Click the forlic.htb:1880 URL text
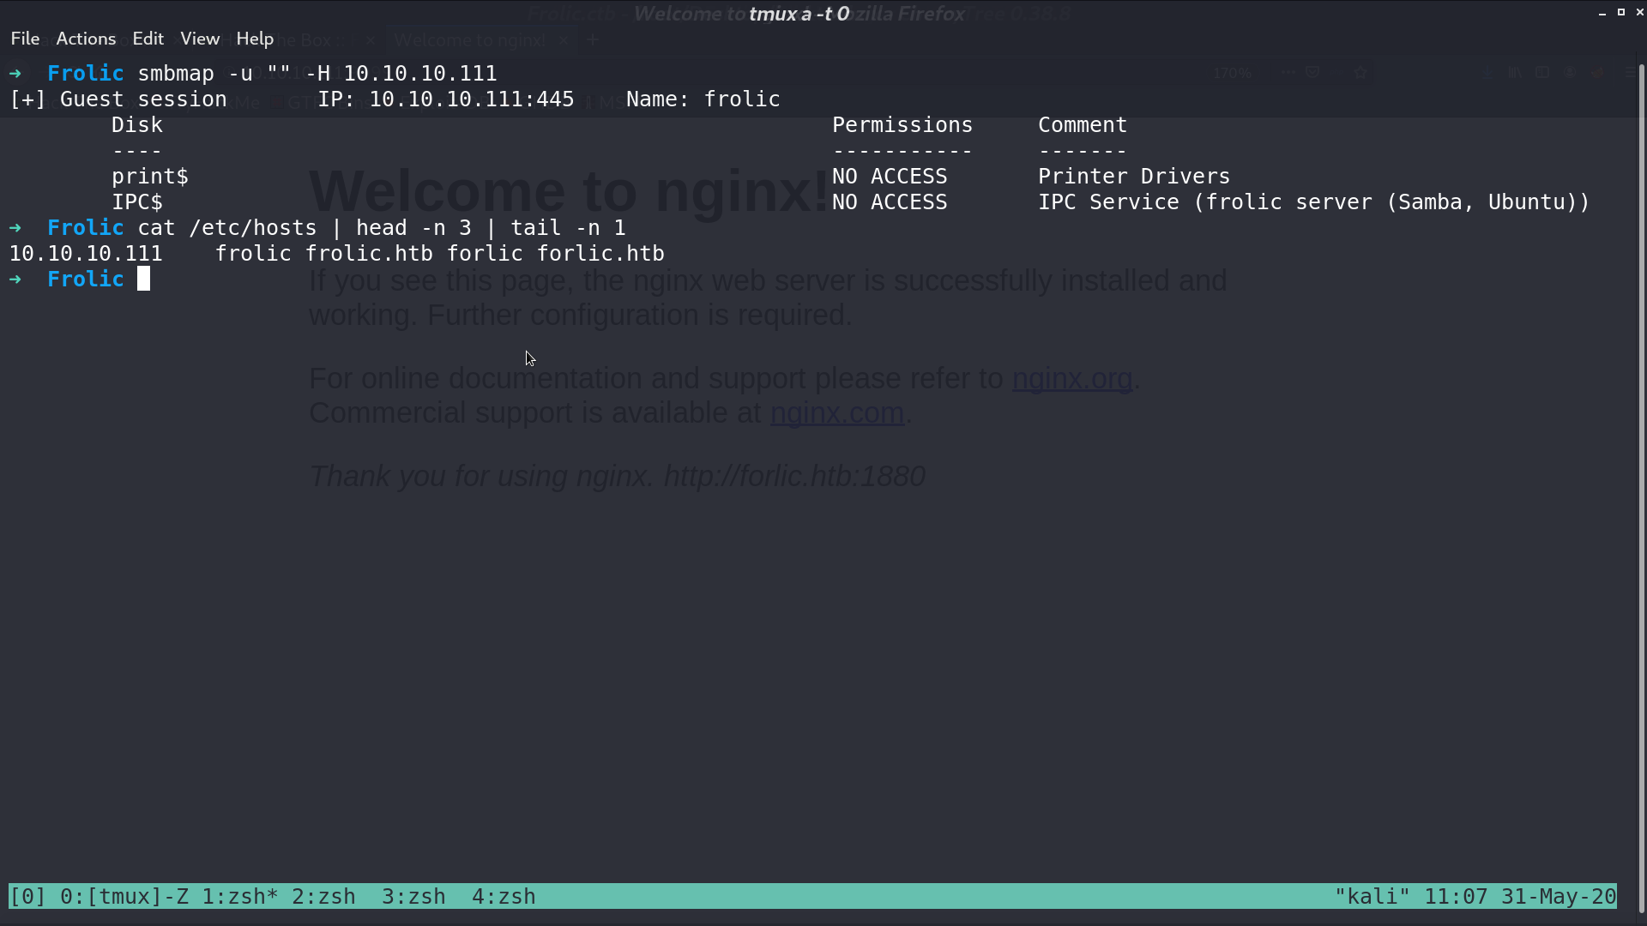Viewport: 1647px width, 926px height. [x=794, y=476]
